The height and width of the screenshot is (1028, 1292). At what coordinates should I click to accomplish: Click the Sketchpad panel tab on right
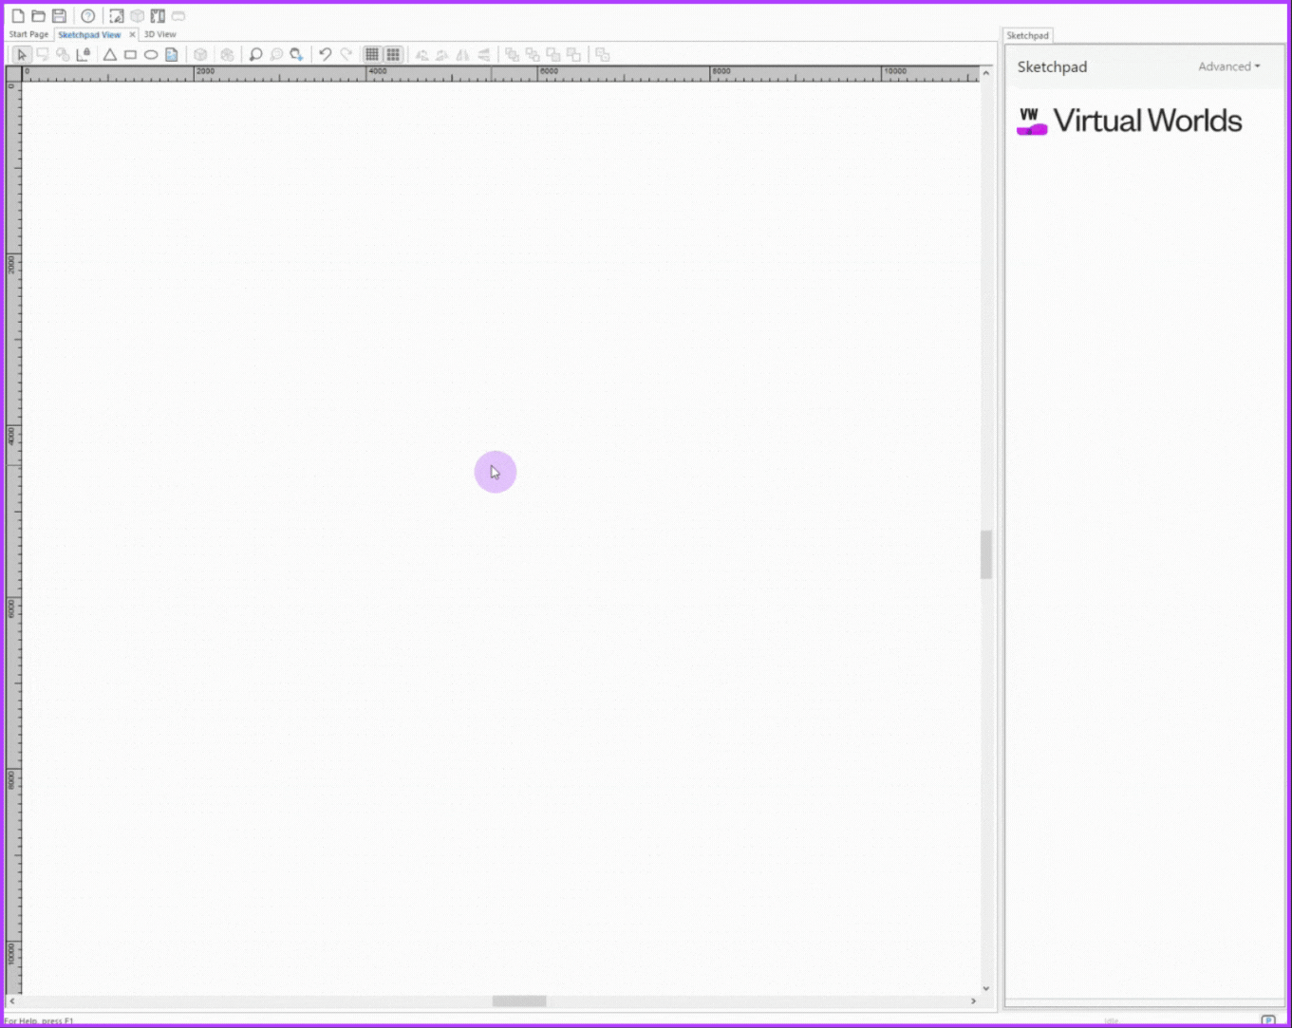[x=1027, y=35]
